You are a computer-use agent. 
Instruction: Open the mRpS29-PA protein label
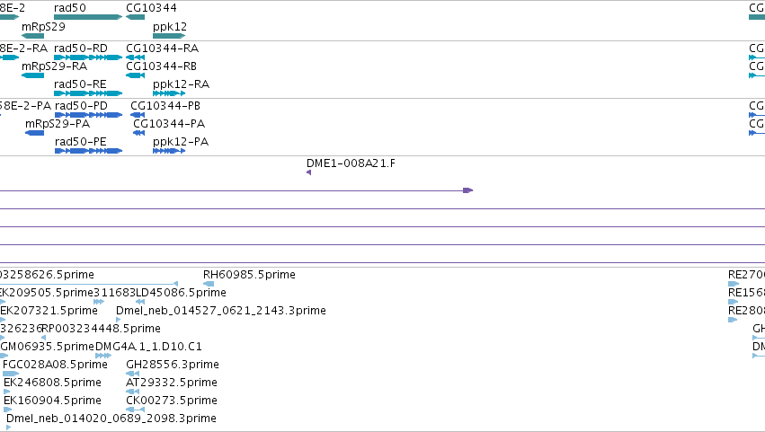point(58,124)
